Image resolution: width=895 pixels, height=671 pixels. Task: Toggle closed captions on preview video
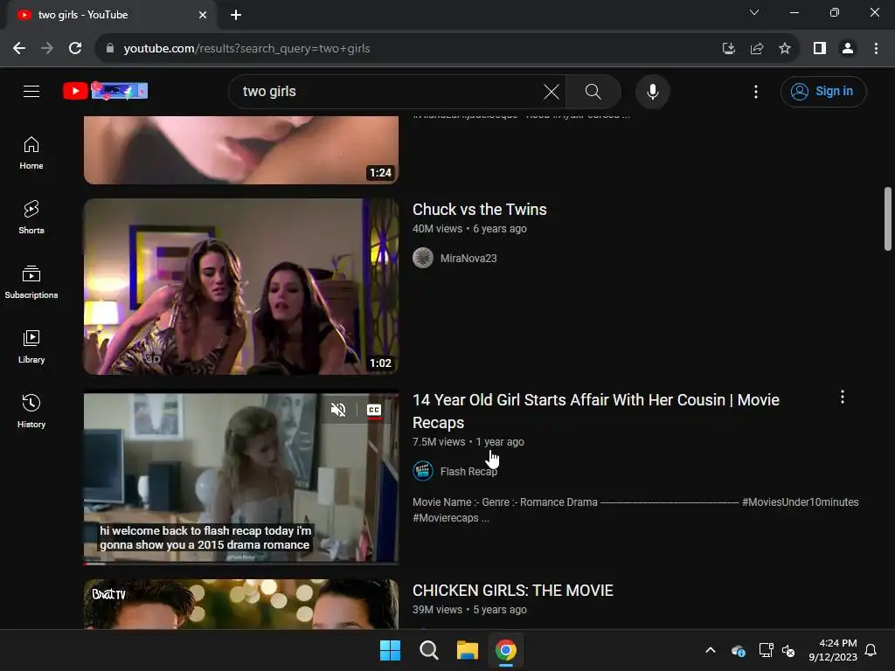tap(374, 410)
